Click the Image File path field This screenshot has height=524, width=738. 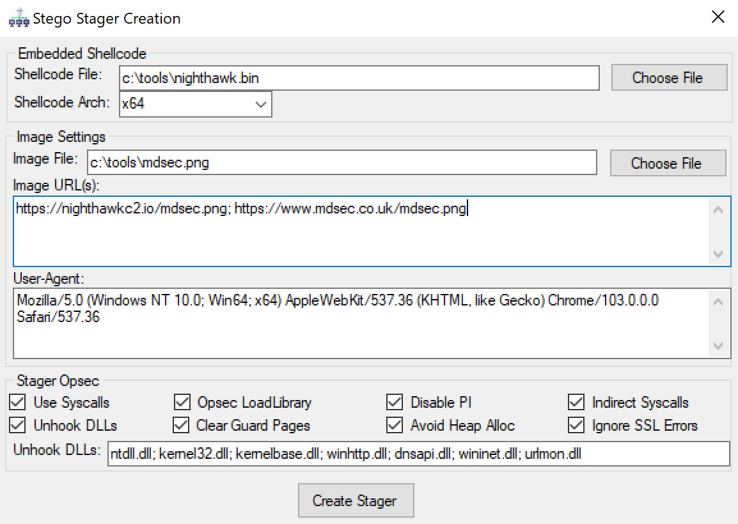pos(342,163)
